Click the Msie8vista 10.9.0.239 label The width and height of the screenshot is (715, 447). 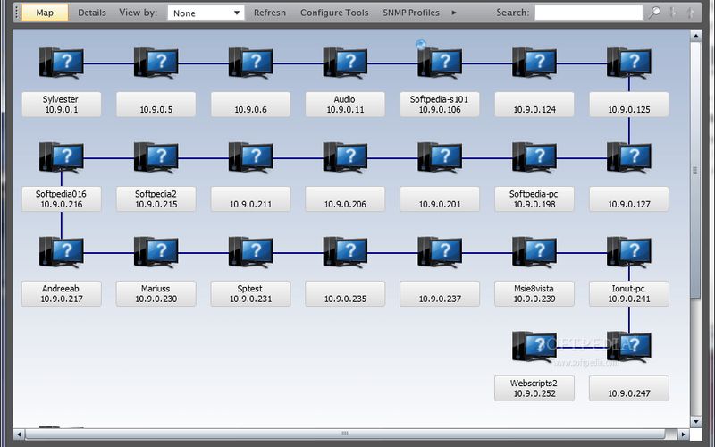[x=534, y=294]
